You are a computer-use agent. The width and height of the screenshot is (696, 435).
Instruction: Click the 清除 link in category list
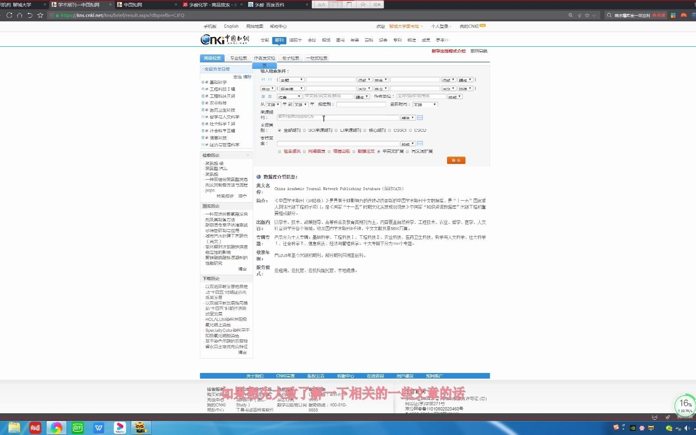[x=247, y=77]
